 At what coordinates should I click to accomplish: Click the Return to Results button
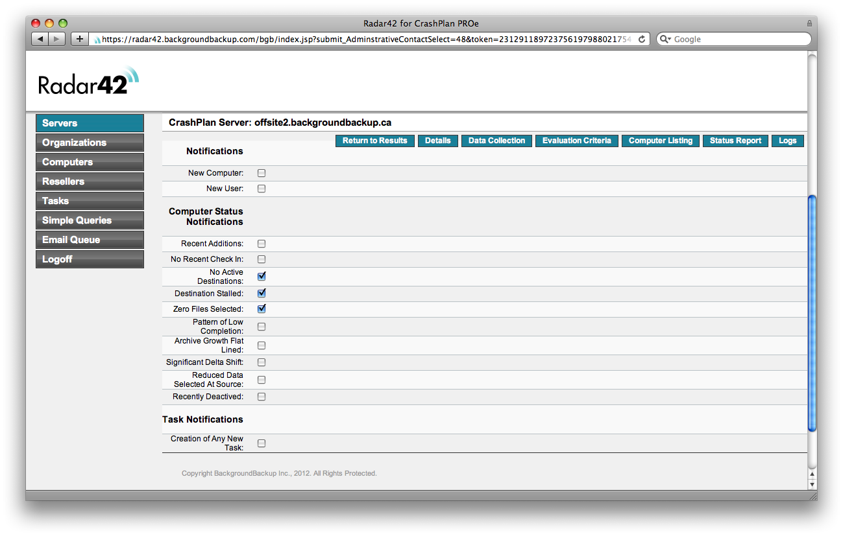click(375, 141)
